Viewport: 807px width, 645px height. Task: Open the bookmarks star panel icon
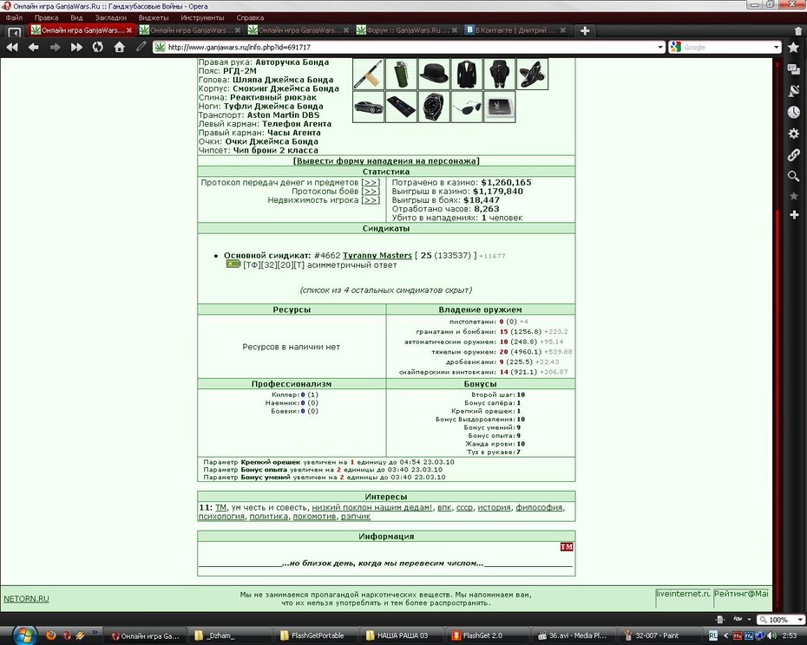pos(793,48)
